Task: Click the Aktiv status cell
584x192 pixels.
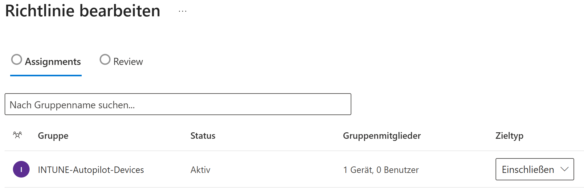Action: pyautogui.click(x=200, y=170)
